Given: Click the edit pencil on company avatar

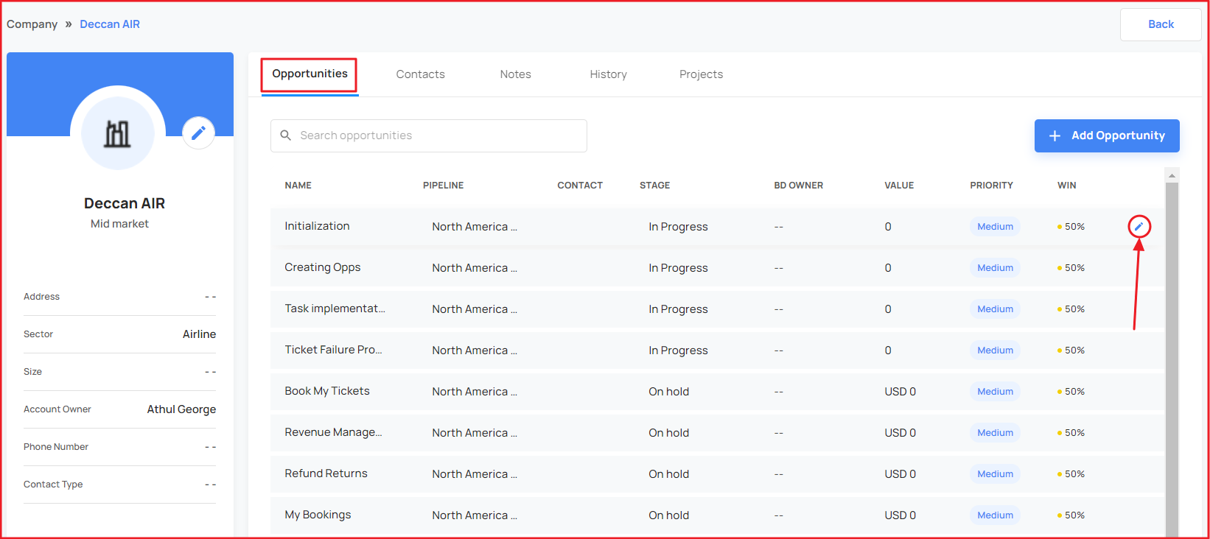Looking at the screenshot, I should [198, 133].
